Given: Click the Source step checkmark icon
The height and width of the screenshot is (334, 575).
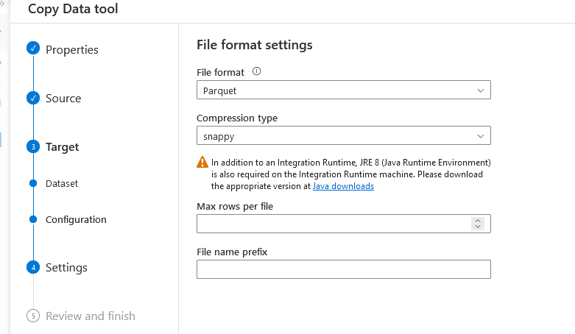Looking at the screenshot, I should pyautogui.click(x=33, y=98).
